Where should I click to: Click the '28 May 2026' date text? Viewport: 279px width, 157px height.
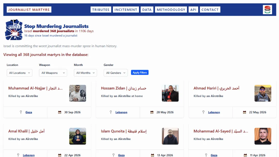click(x=165, y=112)
